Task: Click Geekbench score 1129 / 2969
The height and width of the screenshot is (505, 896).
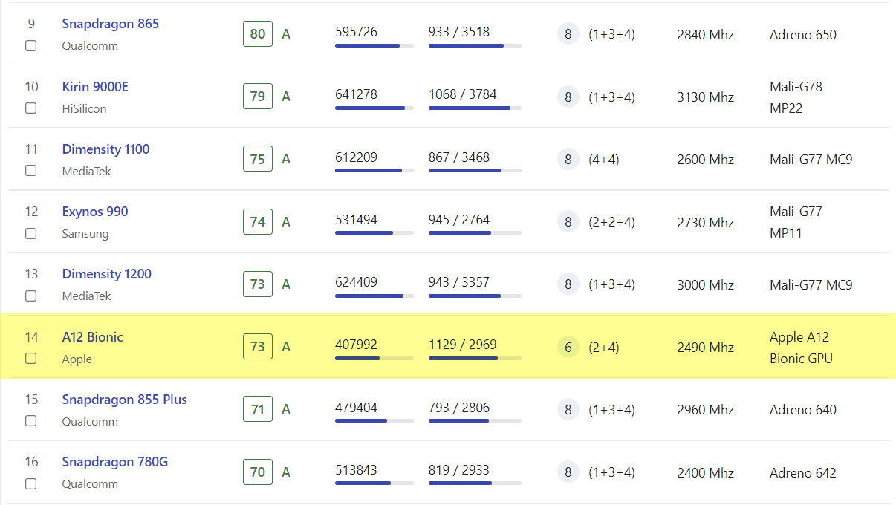Action: point(463,345)
